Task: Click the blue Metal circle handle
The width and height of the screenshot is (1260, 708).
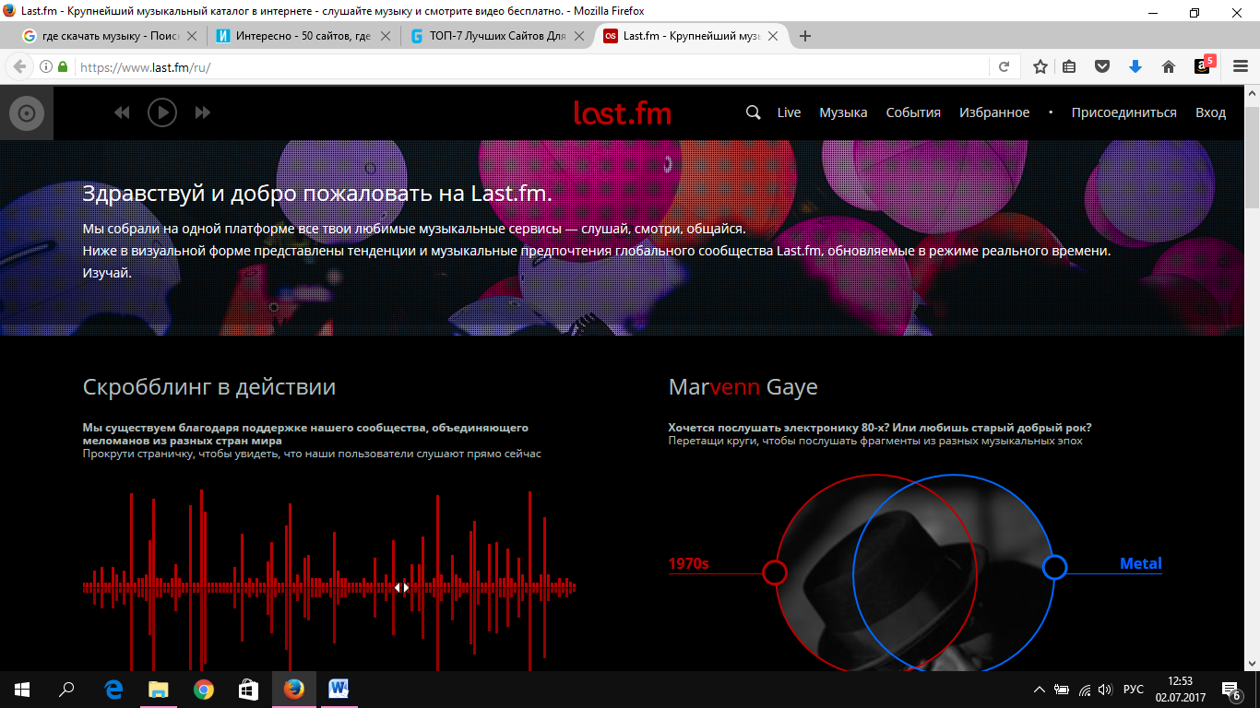Action: [1054, 567]
